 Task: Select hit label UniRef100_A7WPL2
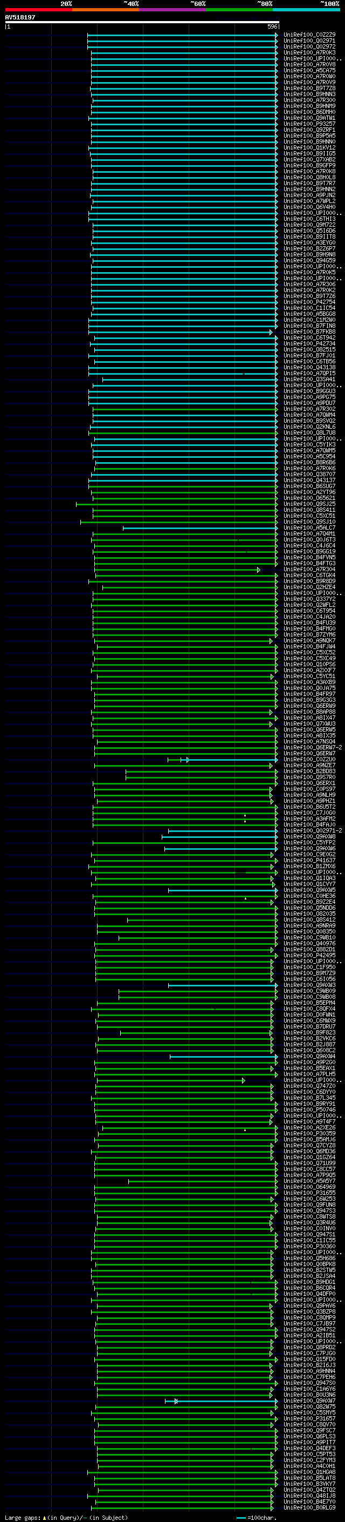(309, 201)
